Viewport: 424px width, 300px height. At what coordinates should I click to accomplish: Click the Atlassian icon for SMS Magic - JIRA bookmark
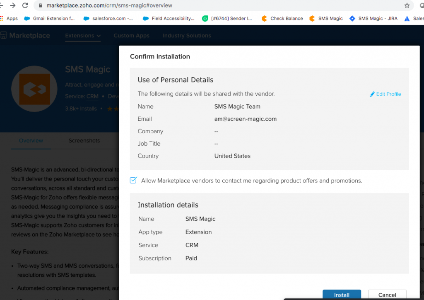tap(352, 18)
